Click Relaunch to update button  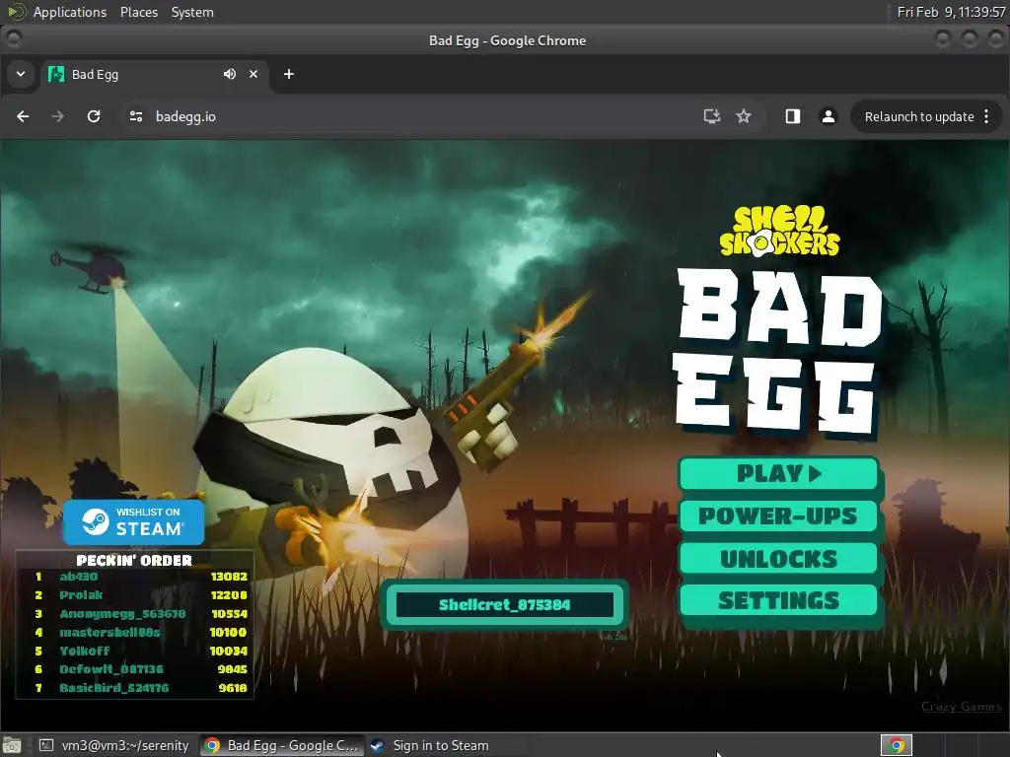coord(918,116)
